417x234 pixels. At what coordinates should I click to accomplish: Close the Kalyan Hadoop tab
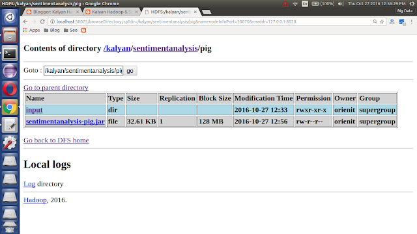(136, 12)
